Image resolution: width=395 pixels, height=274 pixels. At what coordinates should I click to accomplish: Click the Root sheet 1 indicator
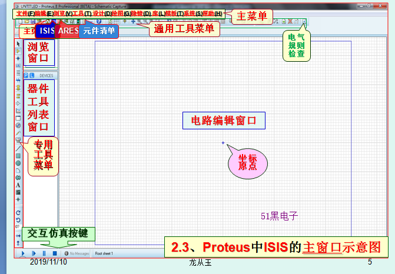click(x=104, y=253)
